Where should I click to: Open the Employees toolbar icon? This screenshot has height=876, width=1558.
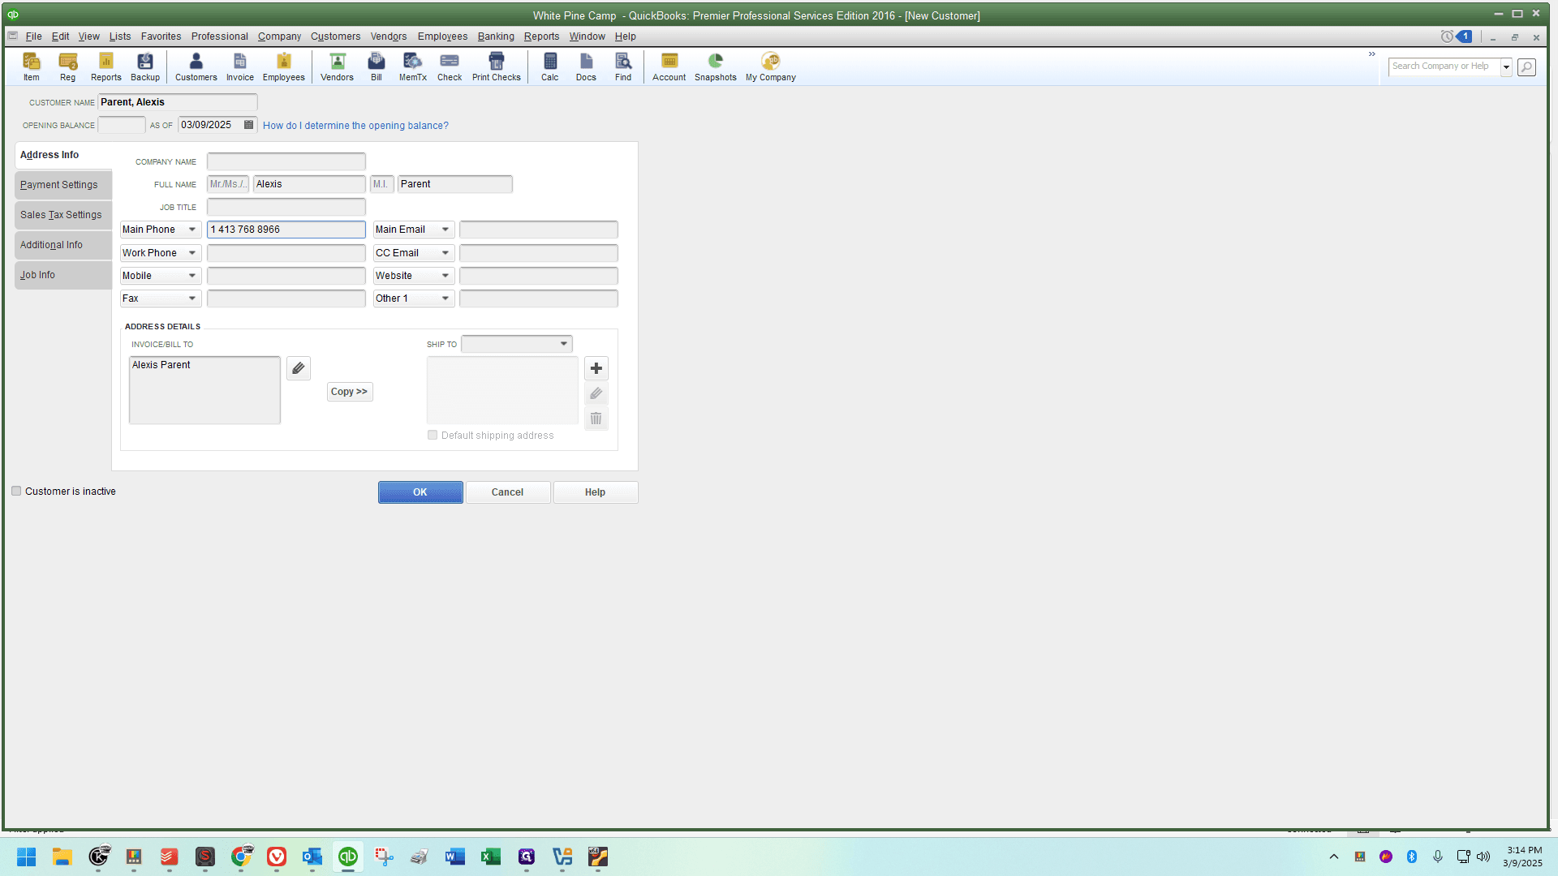click(x=283, y=67)
